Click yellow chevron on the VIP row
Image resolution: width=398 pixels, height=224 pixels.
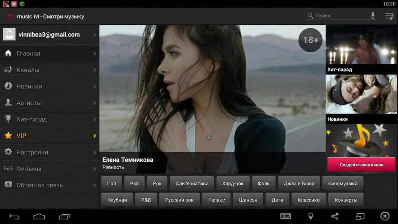tap(95, 136)
